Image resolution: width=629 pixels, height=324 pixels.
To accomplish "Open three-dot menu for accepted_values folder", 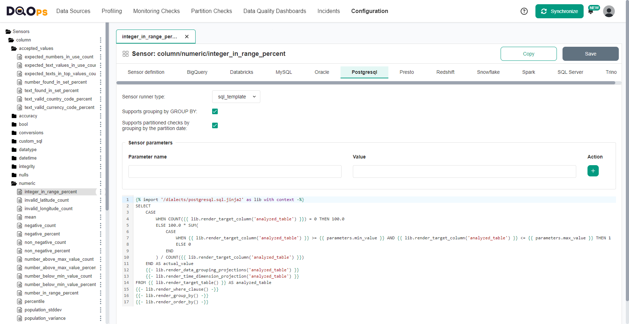I will point(101,48).
